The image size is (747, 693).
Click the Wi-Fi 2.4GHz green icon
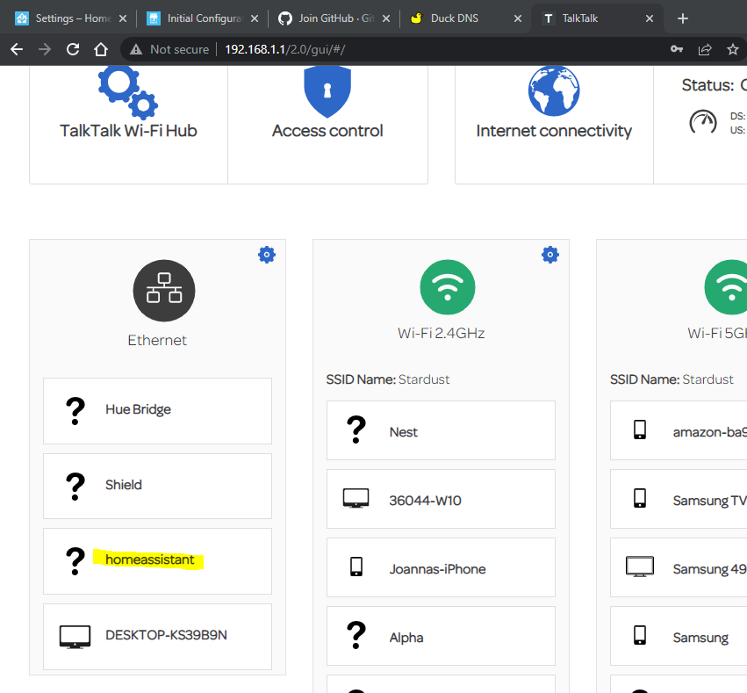click(x=448, y=287)
